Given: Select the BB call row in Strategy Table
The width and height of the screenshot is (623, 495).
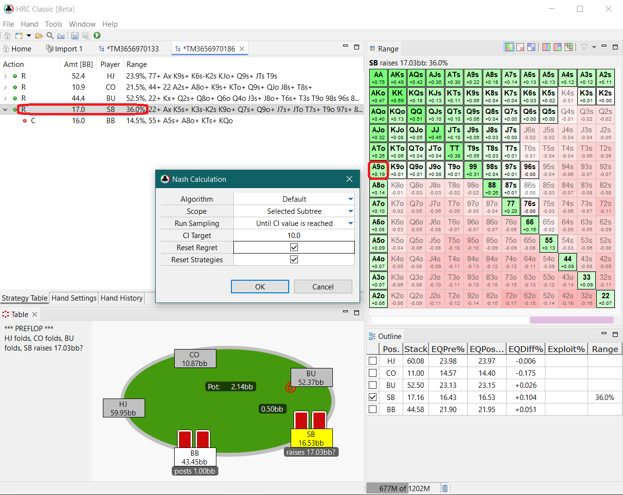Looking at the screenshot, I should pos(182,121).
